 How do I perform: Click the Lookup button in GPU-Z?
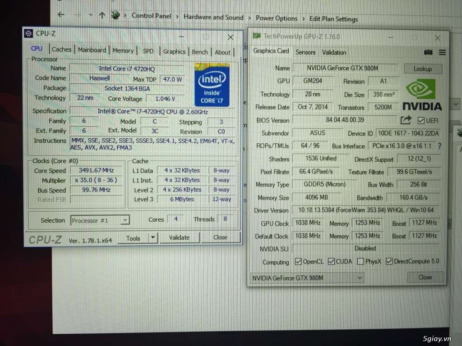pyautogui.click(x=423, y=68)
